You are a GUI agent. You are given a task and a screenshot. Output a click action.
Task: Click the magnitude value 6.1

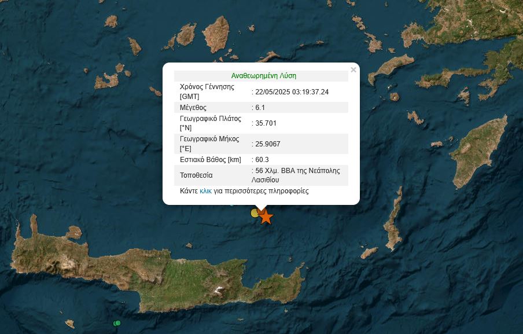[x=260, y=108]
